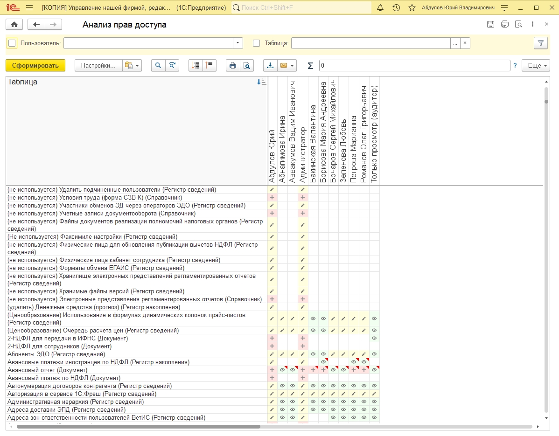
Task: Select row Авансовый отчет (Документ)
Action: pyautogui.click(x=137, y=370)
